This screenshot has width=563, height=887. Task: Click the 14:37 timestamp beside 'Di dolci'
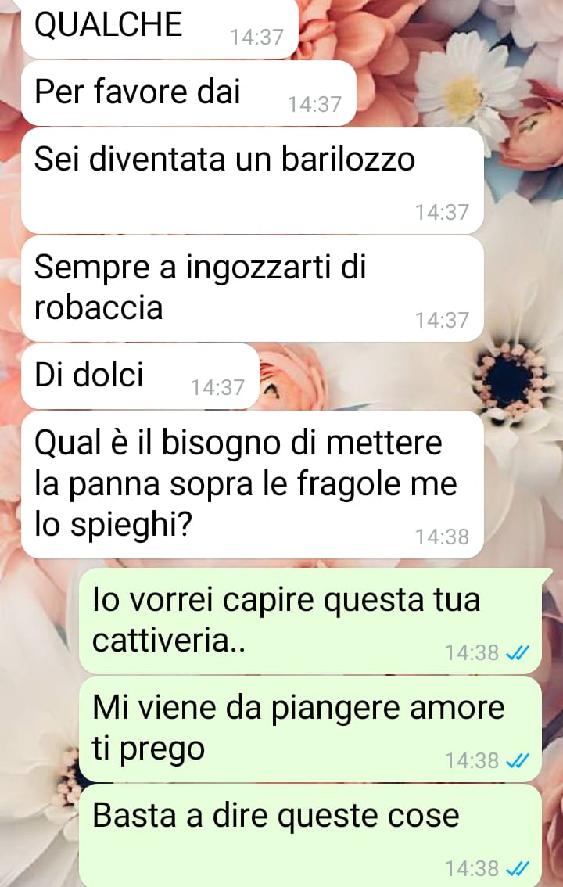pos(217,388)
